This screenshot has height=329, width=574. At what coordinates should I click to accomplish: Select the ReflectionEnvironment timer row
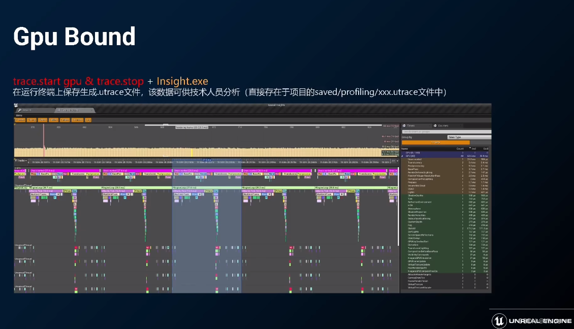[446, 202]
